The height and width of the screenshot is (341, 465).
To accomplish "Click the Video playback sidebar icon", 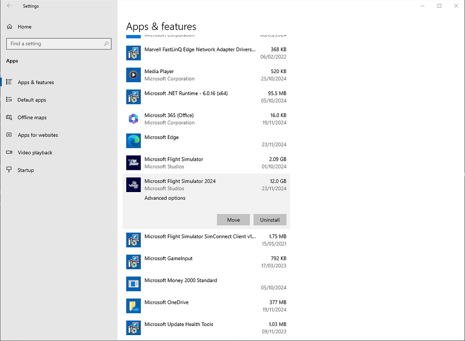I will [x=9, y=153].
